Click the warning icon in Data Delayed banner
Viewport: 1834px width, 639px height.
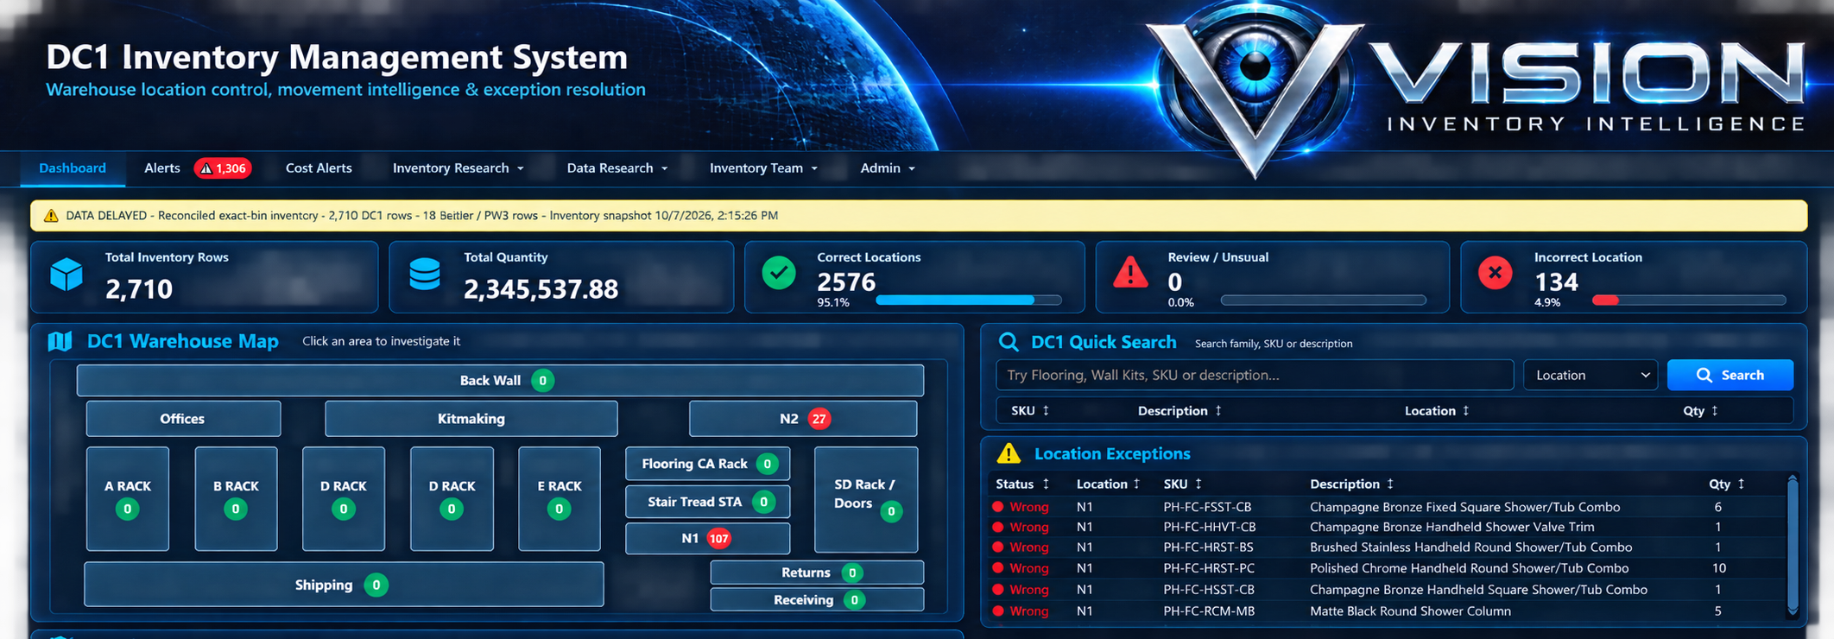pyautogui.click(x=51, y=216)
